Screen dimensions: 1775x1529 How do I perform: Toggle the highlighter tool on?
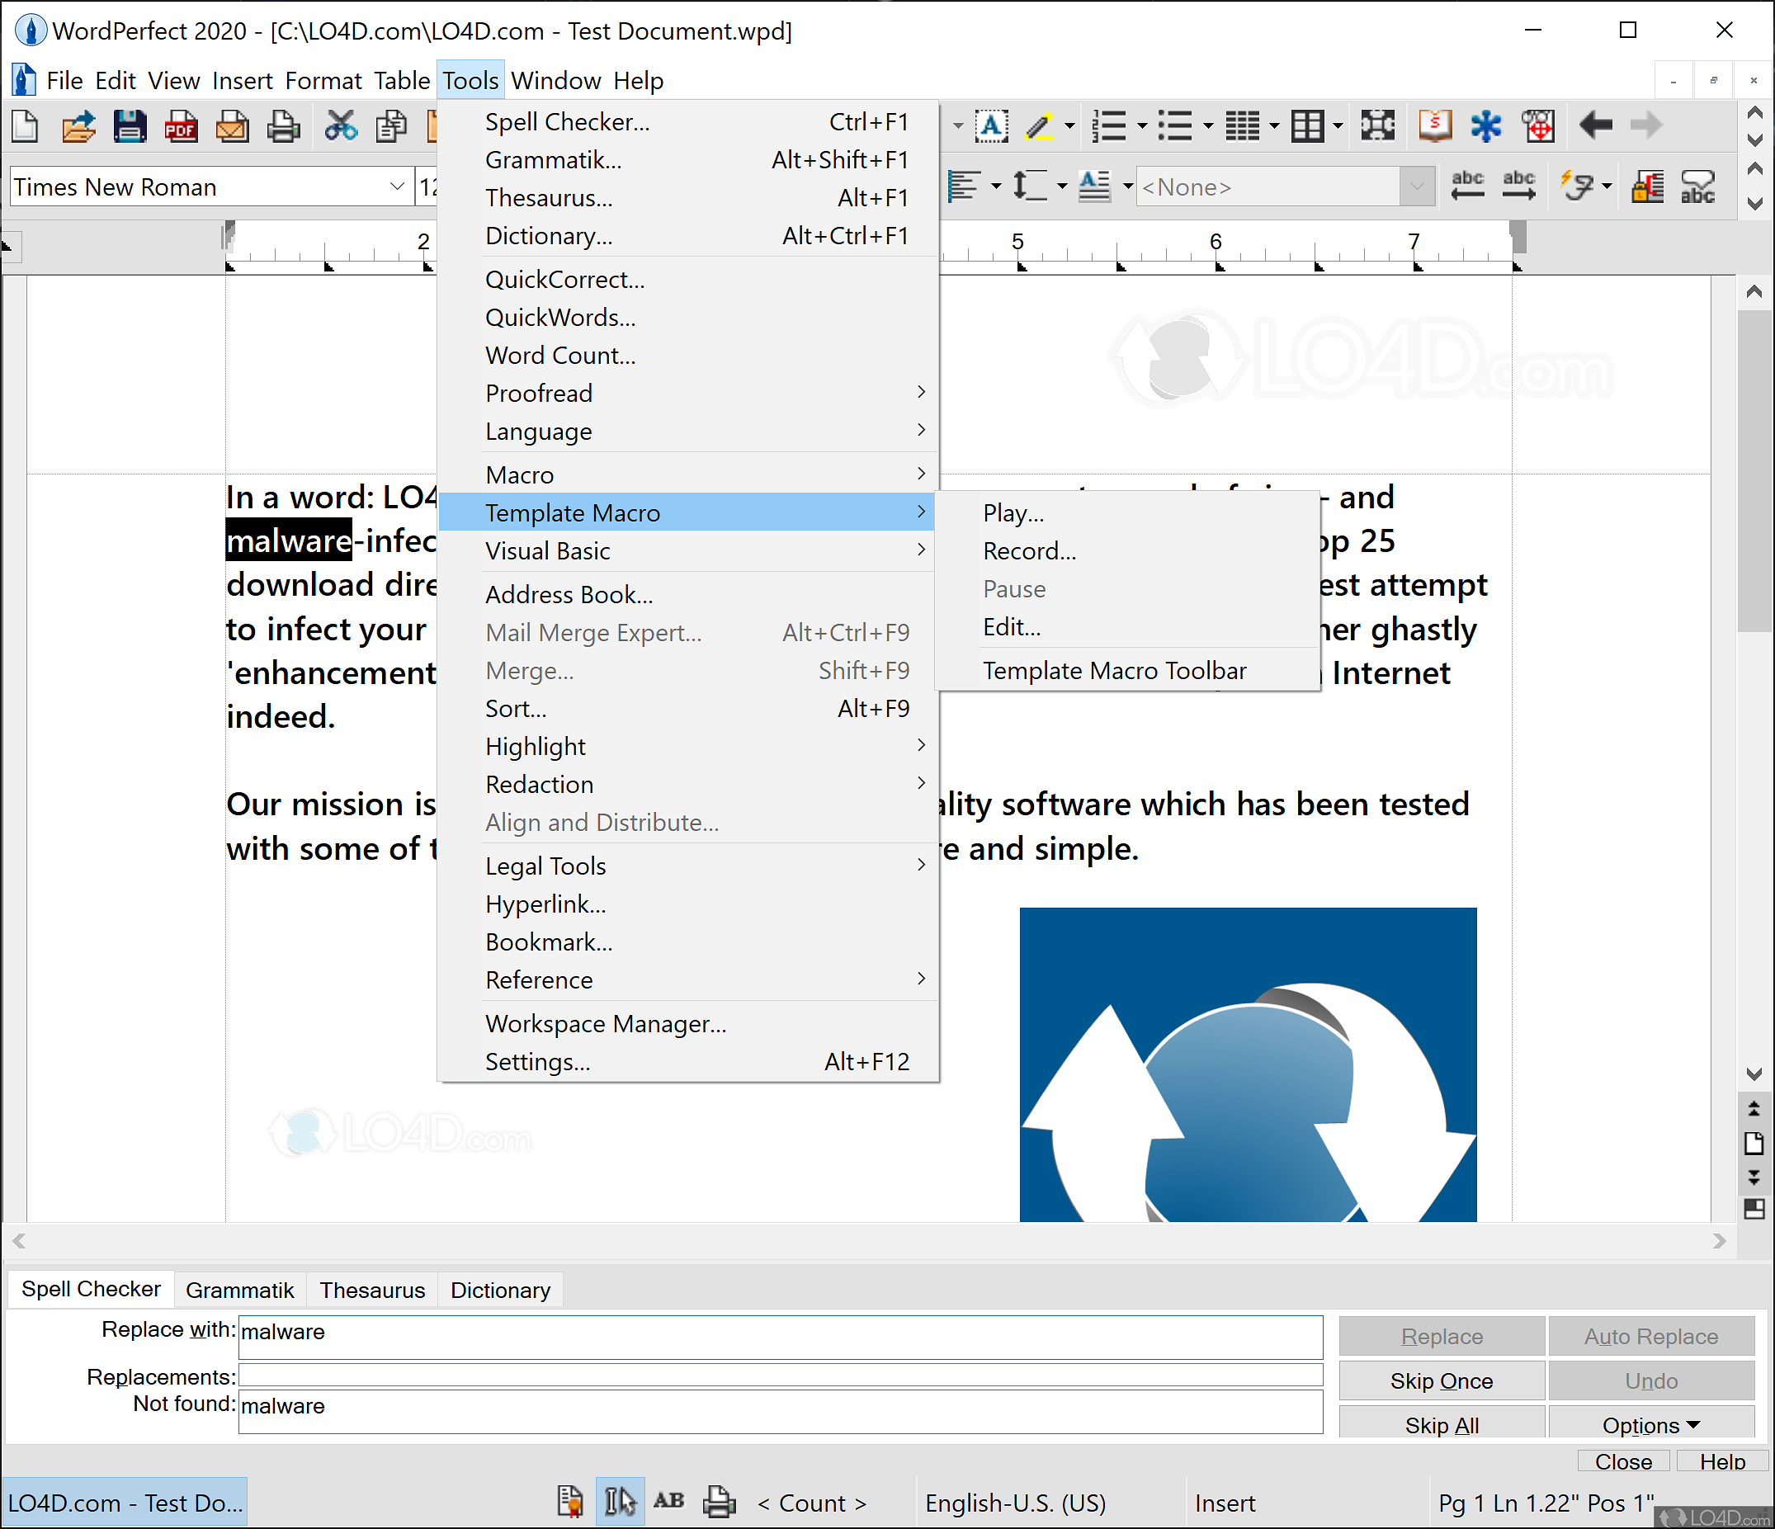pos(1039,126)
